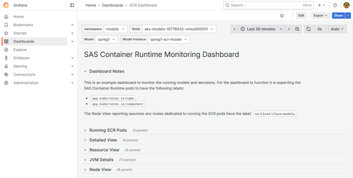Click the Bookmarks icon in sidebar
The height and width of the screenshot is (178, 353).
tap(6, 25)
